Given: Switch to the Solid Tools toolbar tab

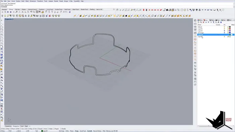Looking at the screenshot, I should pos(67,9).
